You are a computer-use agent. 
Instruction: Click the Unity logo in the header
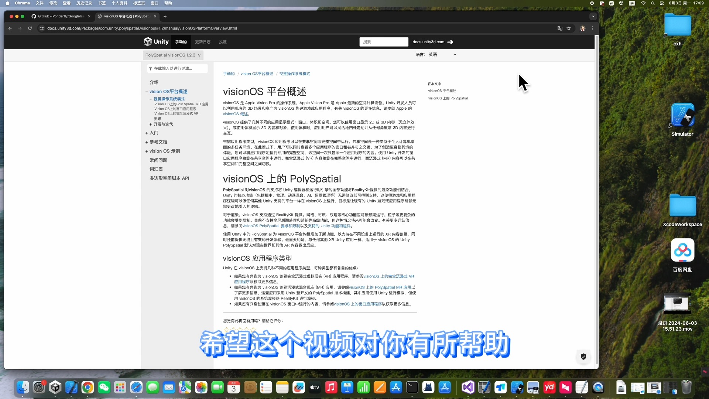tap(156, 42)
